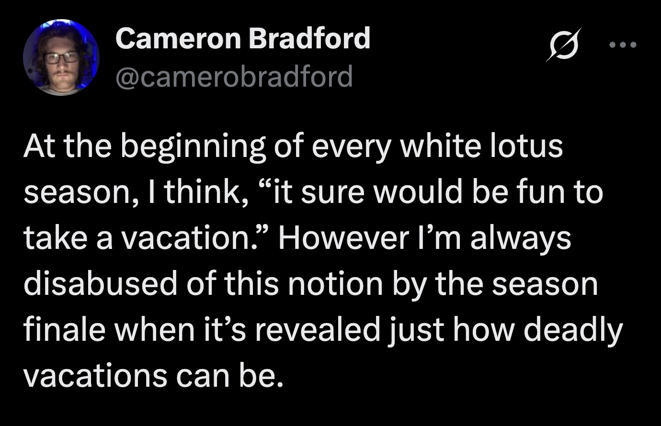Click the word "vacations" on the last line
This screenshot has width=661, height=426.
(94, 375)
